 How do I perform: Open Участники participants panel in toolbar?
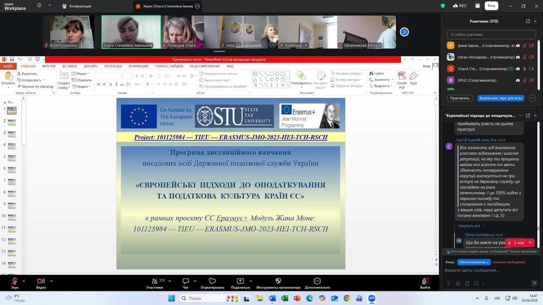click(155, 283)
